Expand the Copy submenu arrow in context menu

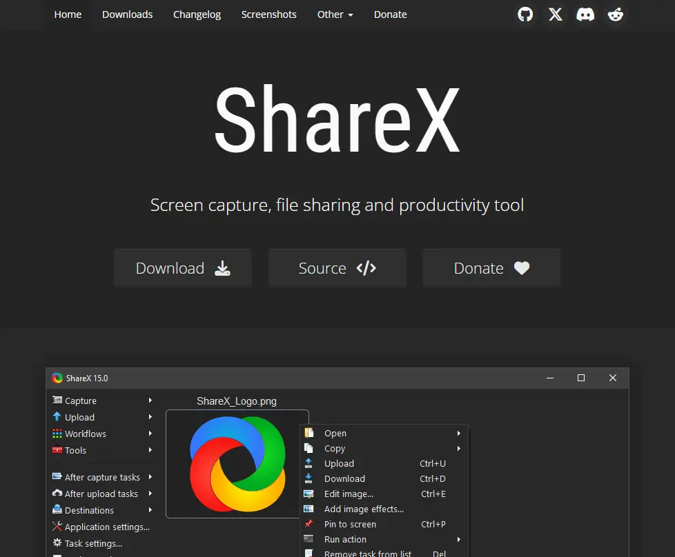[x=459, y=448]
